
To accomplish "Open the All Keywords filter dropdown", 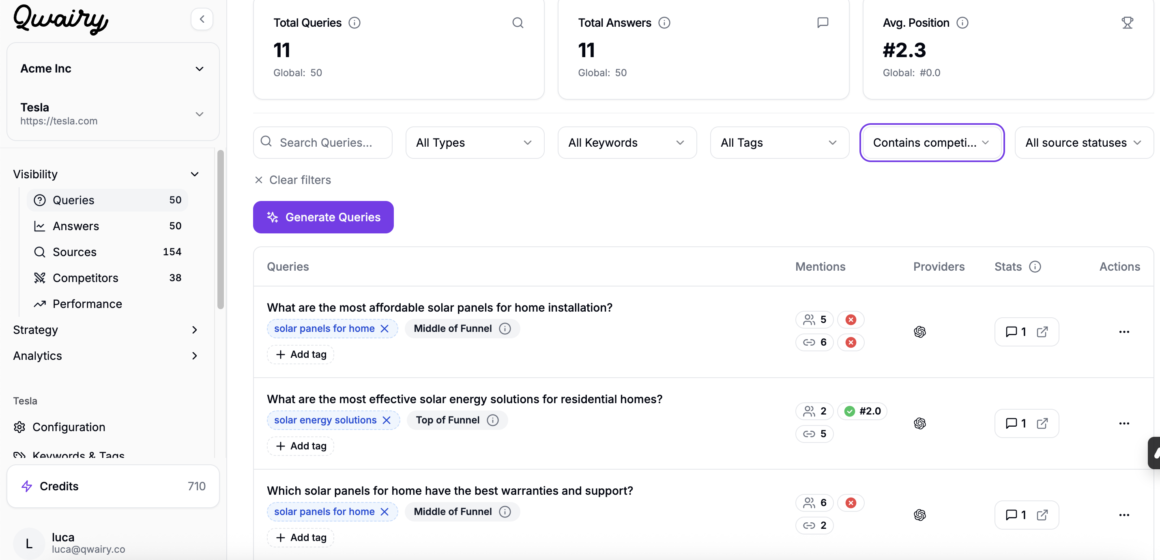I will (627, 143).
